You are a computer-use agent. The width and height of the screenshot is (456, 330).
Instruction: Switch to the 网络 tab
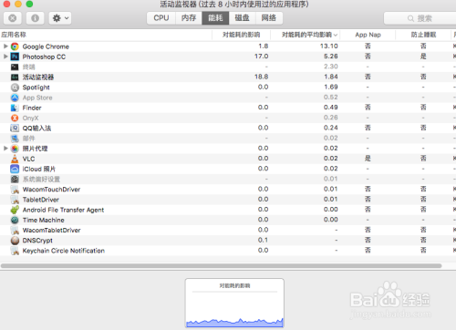pos(269,18)
